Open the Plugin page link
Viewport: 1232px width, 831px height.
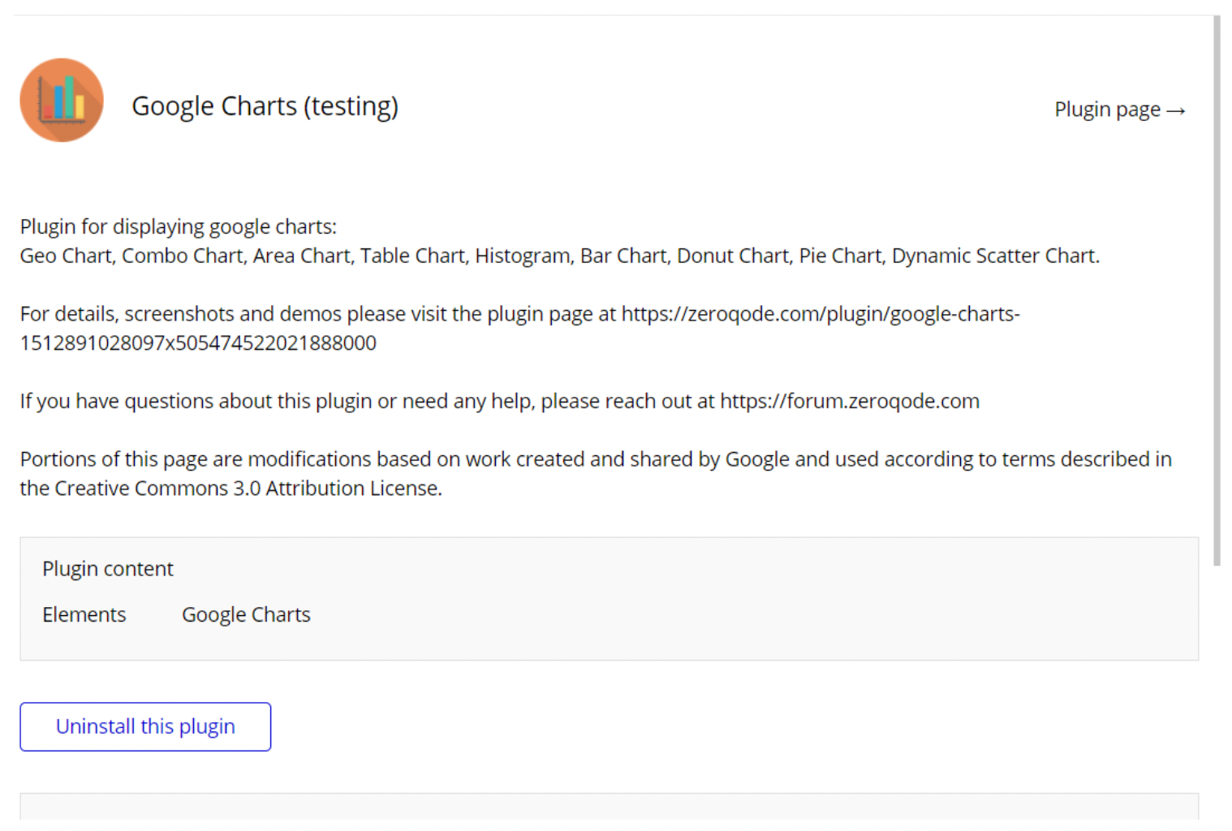[x=1120, y=110]
